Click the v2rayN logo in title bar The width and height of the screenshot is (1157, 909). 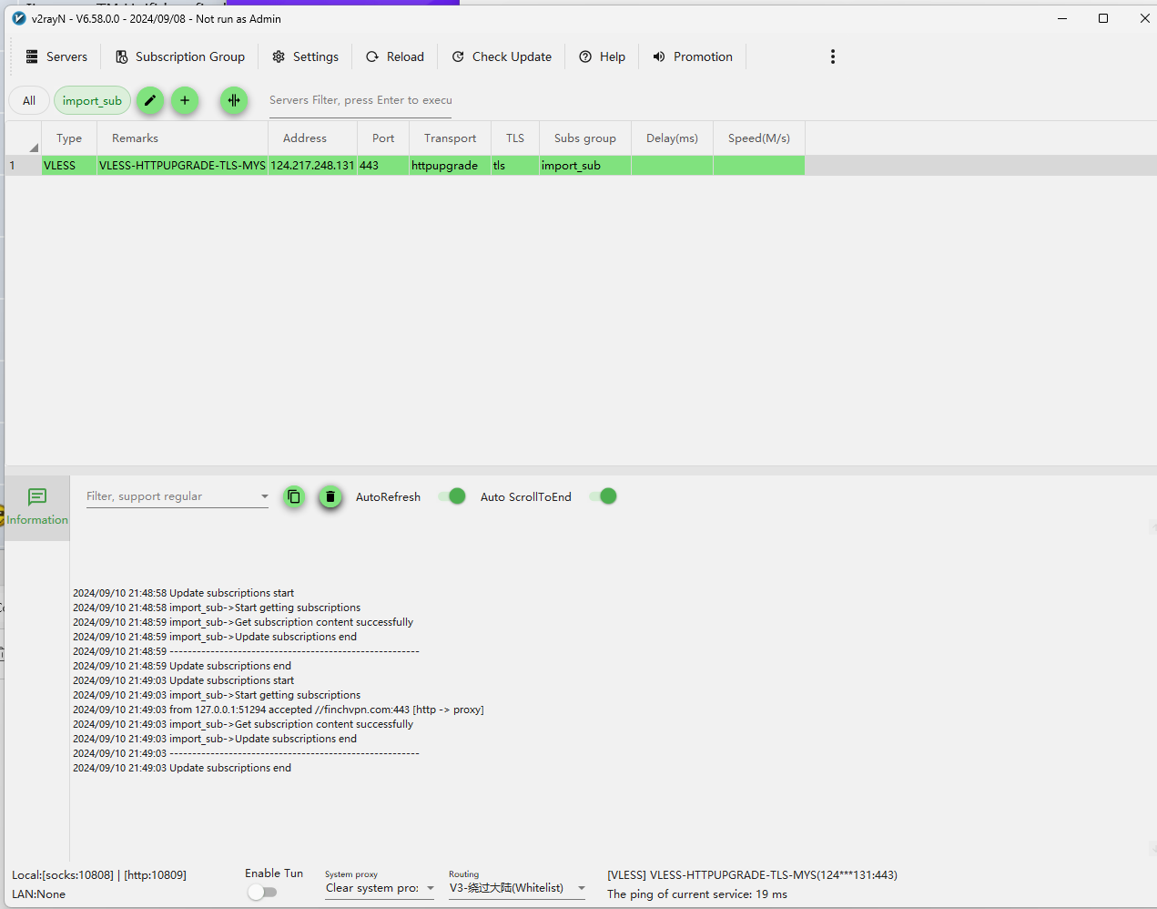[18, 18]
